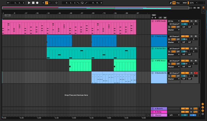This screenshot has width=207, height=121.
Task: Arm track 3 Vortex Dro for recording
Action: (196, 49)
